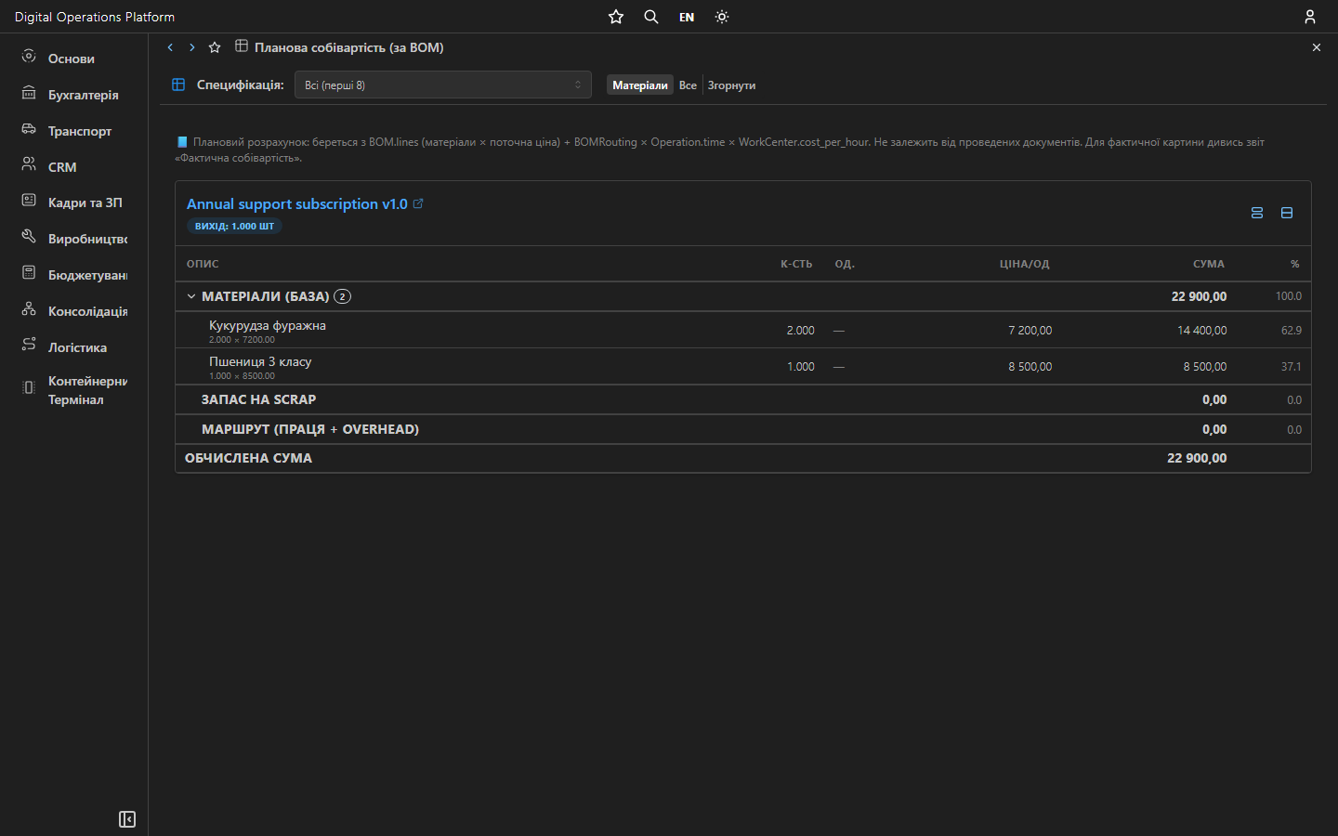Open the Основи module icon
1338x836 pixels.
(x=29, y=57)
